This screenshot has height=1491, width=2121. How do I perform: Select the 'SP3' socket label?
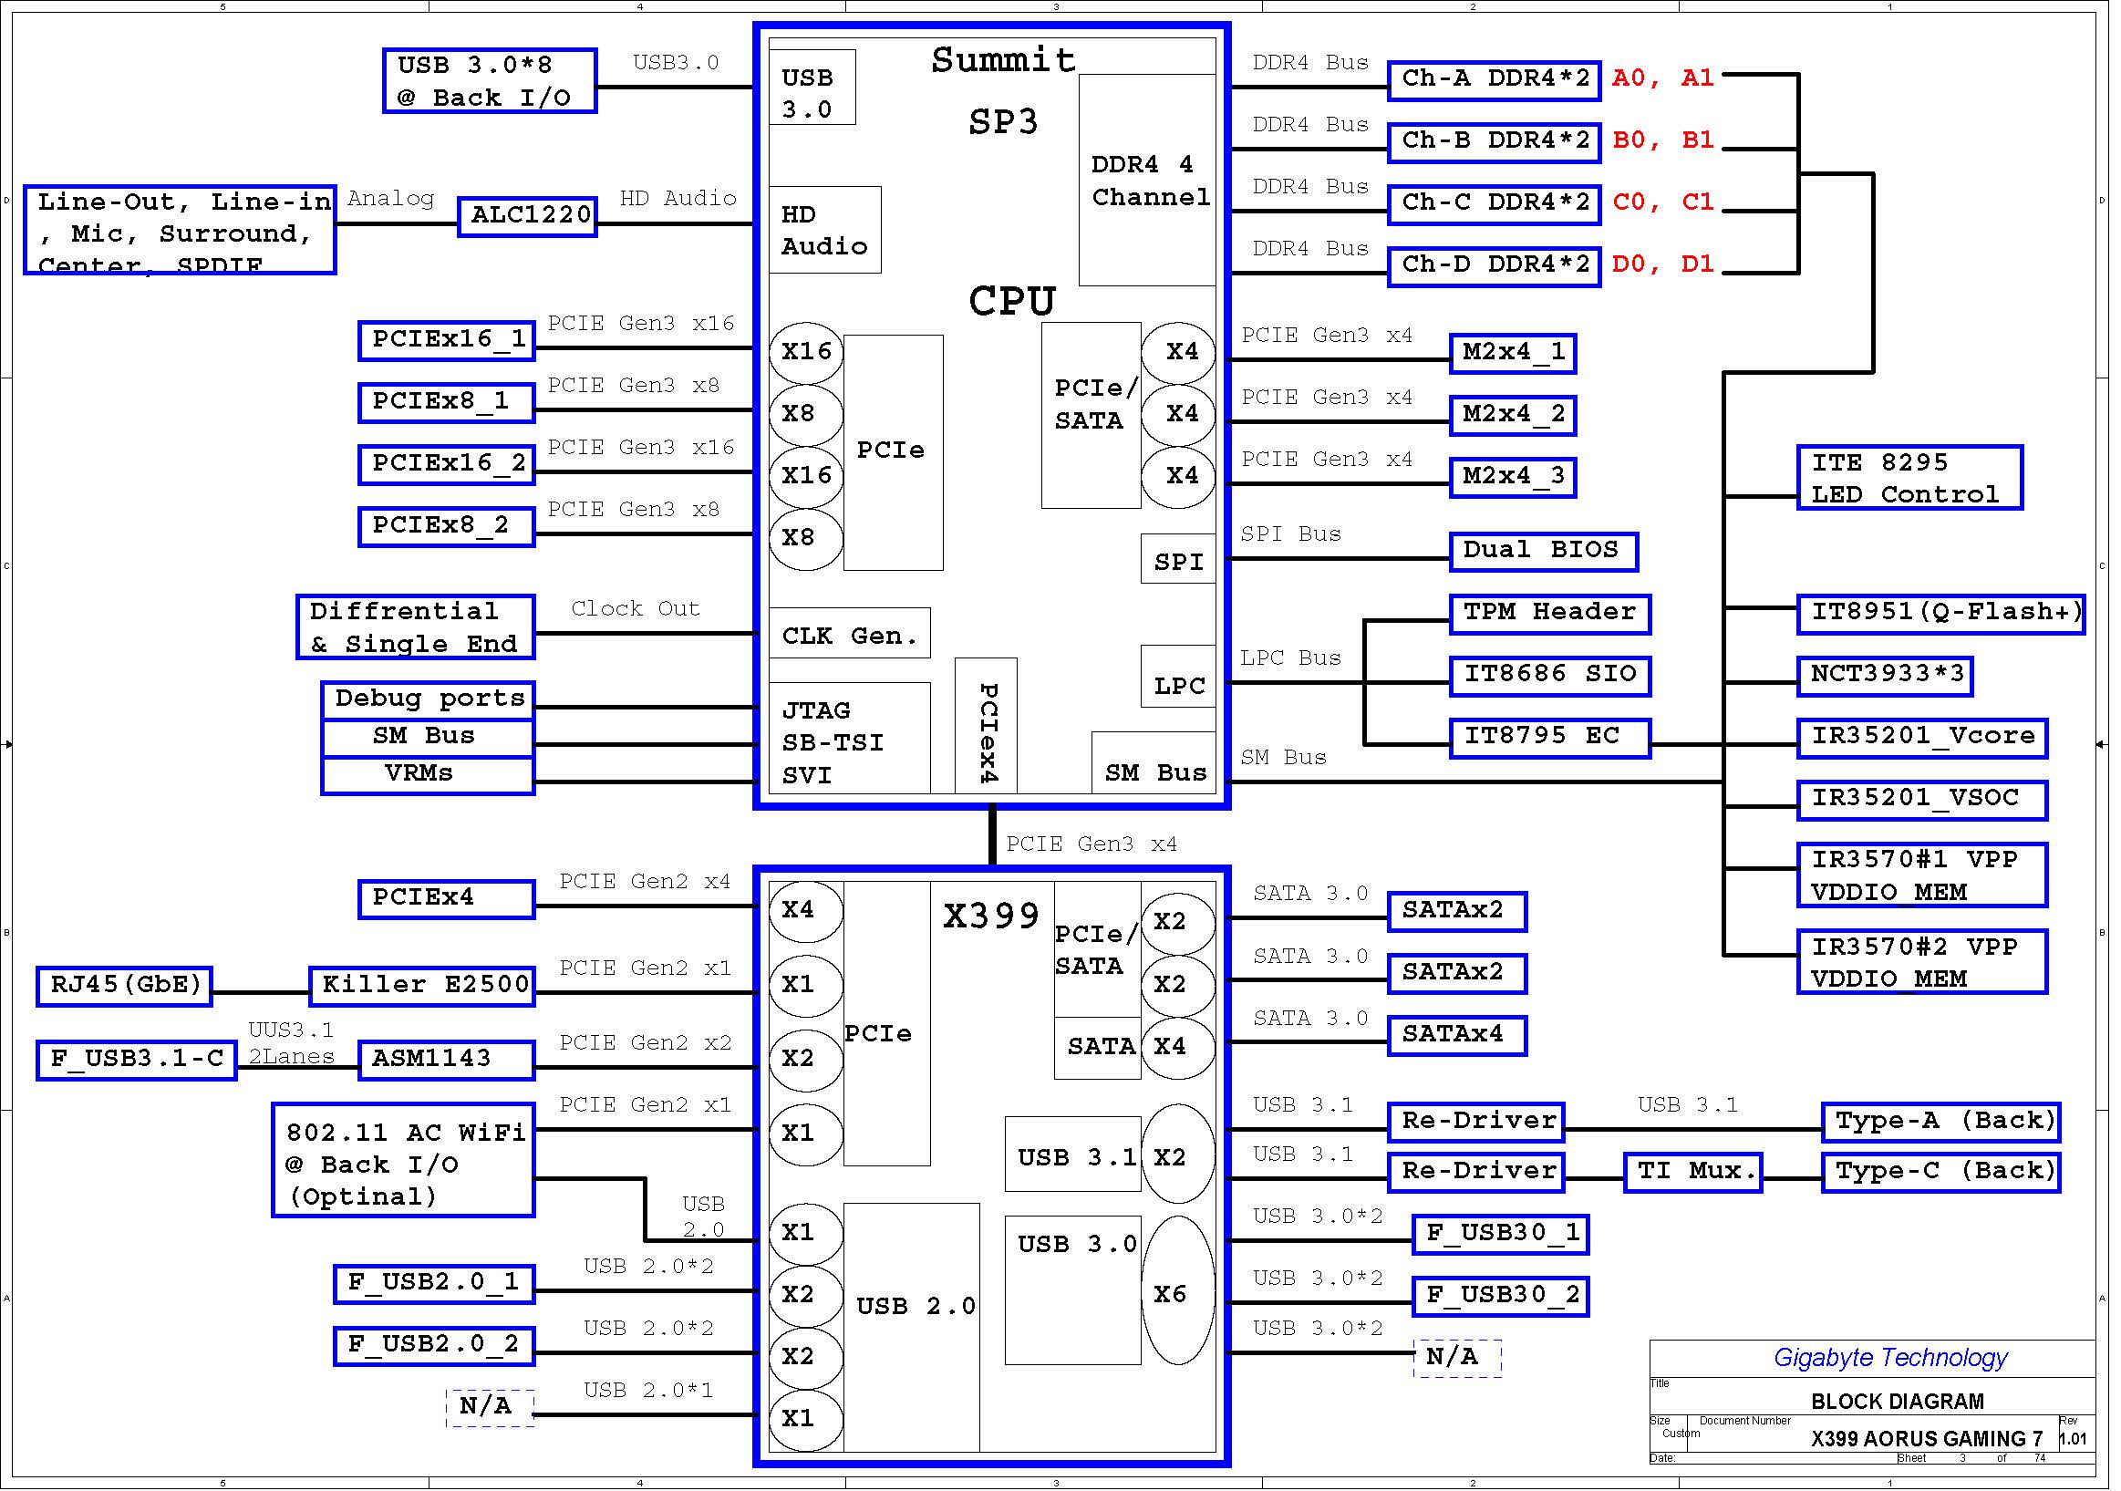pos(1004,123)
